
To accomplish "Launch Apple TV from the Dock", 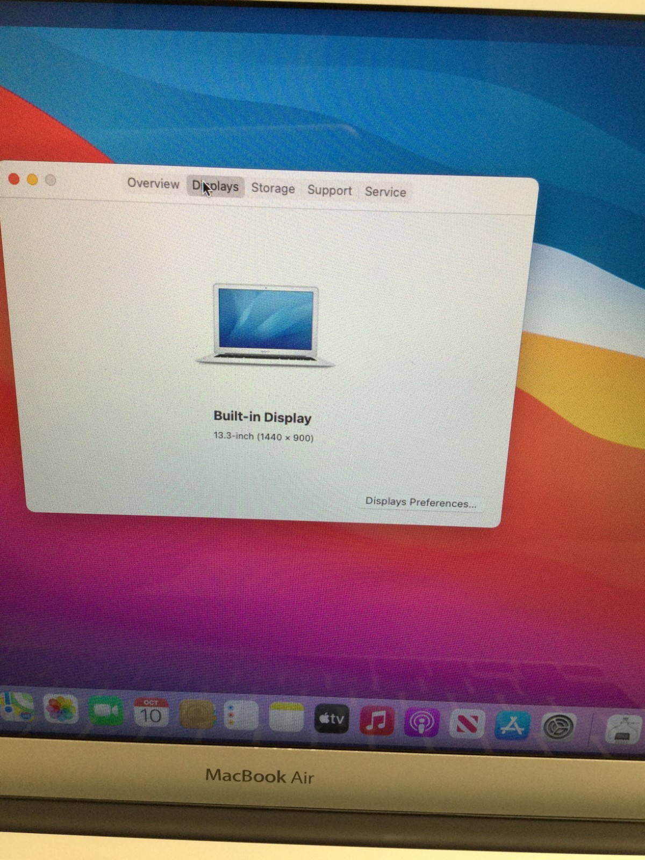I will coord(331,719).
